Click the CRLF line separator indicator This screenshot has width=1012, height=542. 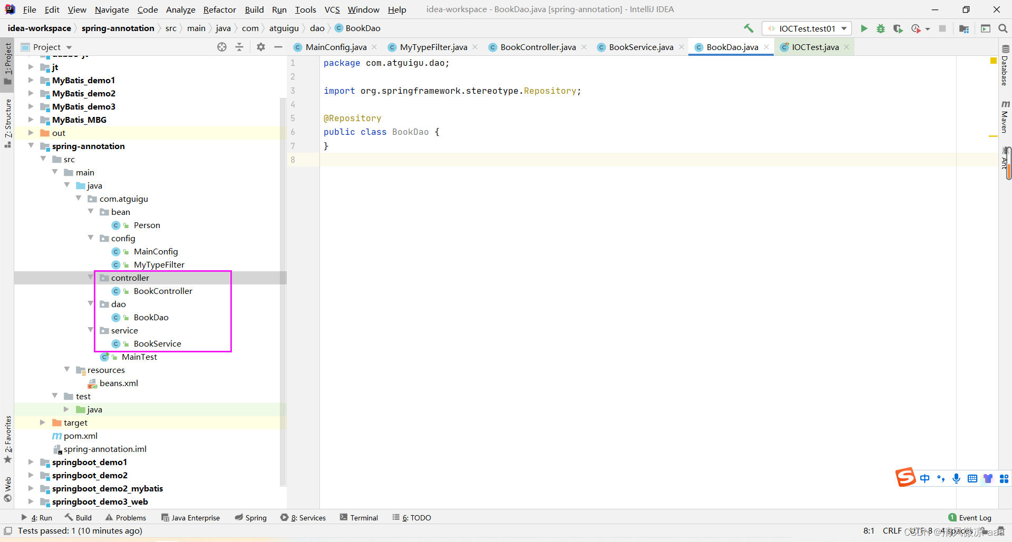pyautogui.click(x=892, y=531)
